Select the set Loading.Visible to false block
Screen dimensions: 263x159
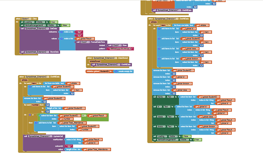pos(172,136)
